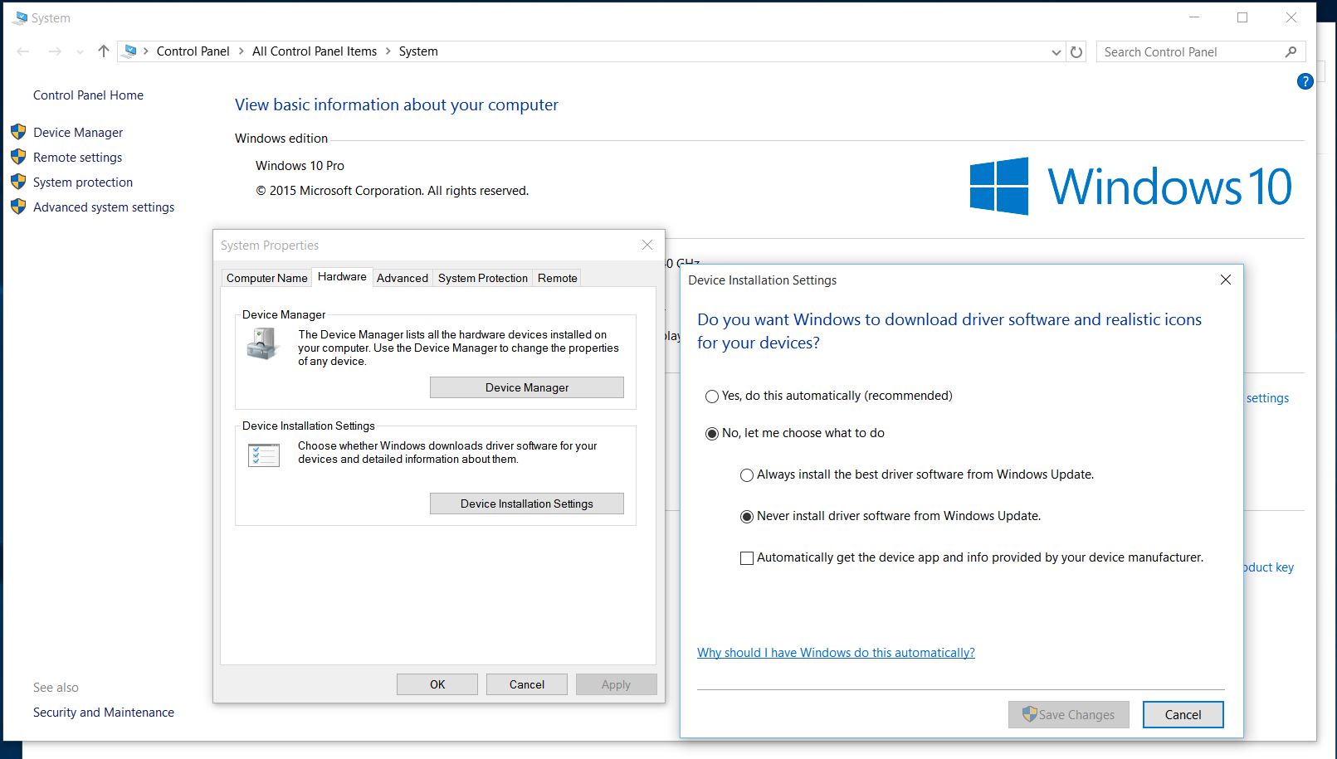This screenshot has width=1337, height=759.
Task: Expand chevron after Control Panel breadcrumb
Action: coord(242,51)
